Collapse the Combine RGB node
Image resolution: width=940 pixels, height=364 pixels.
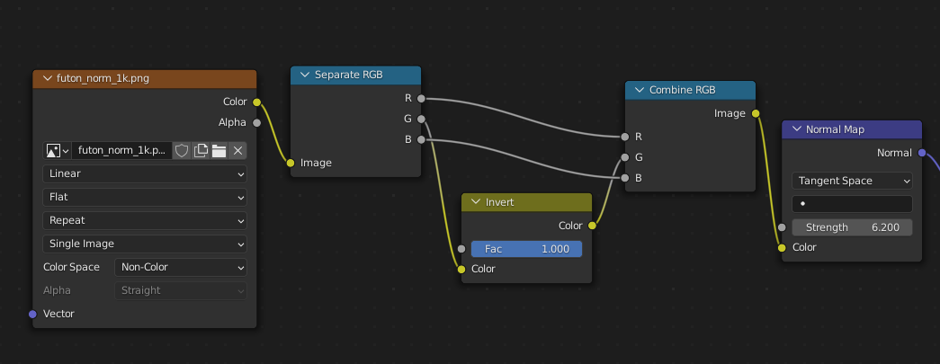[x=639, y=90]
